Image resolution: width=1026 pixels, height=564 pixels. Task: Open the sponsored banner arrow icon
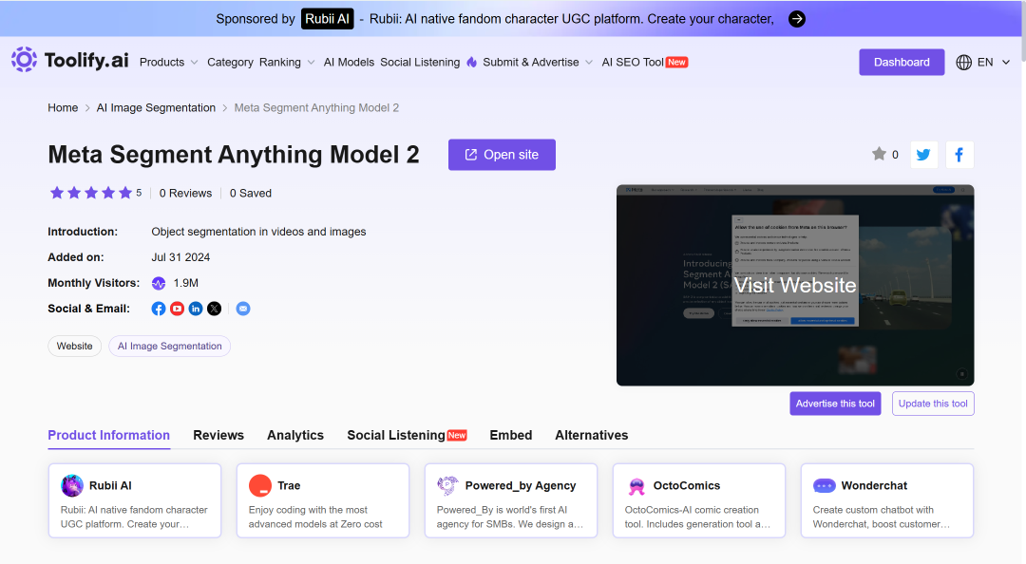(796, 19)
